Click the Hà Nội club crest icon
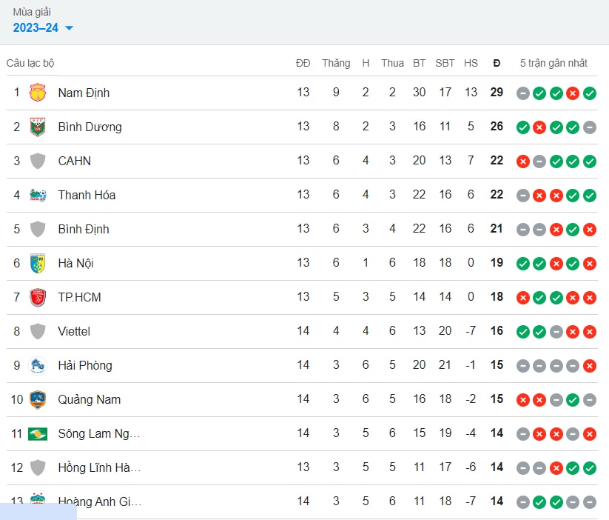The image size is (609, 520). click(x=38, y=263)
